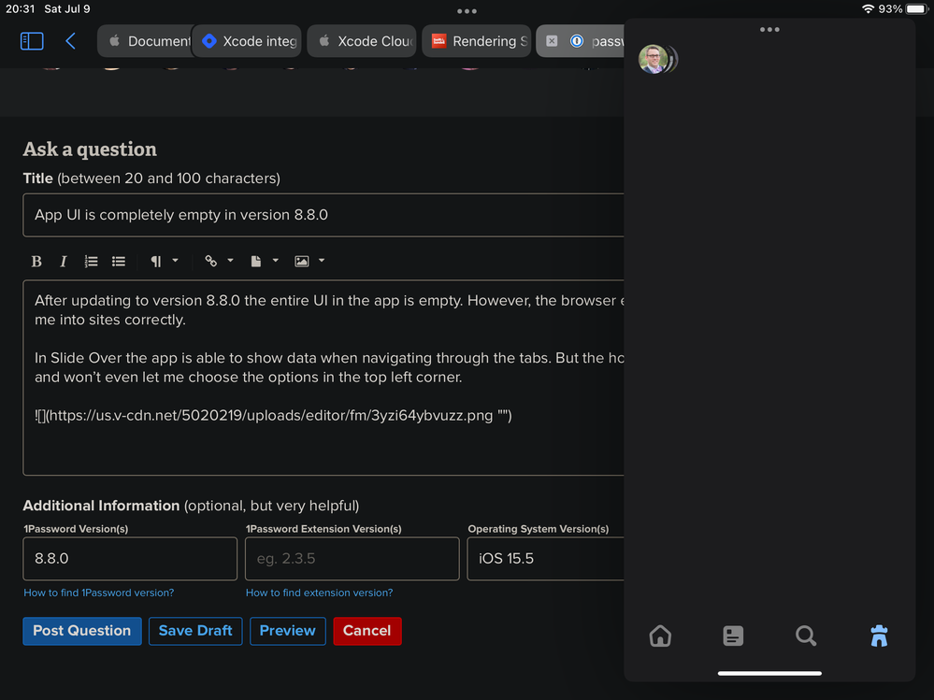Open 'How to find 1Password version?' link
934x700 pixels.
point(98,593)
